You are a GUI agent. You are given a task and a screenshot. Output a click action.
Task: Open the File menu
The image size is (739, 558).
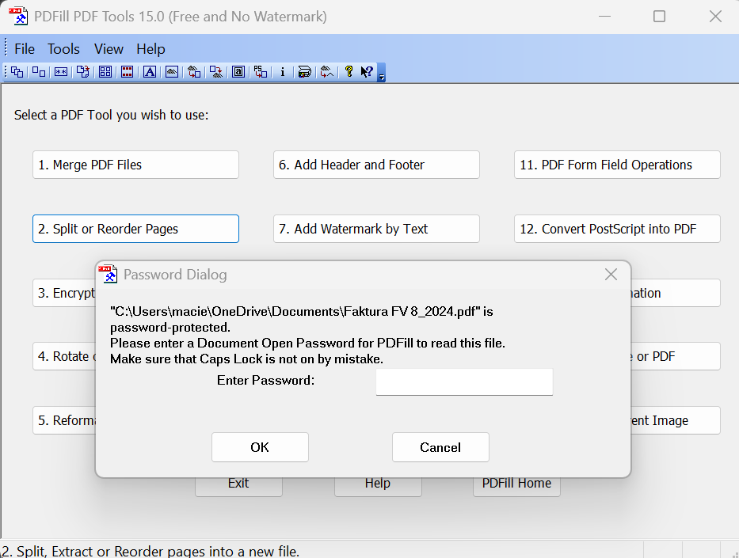tap(25, 49)
